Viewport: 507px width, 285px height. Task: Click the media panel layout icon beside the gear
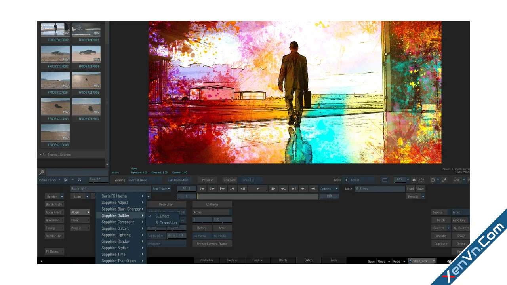[80, 180]
